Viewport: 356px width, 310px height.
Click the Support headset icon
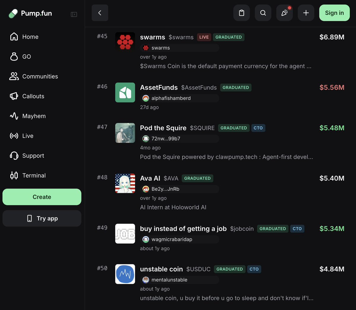[x=14, y=155]
